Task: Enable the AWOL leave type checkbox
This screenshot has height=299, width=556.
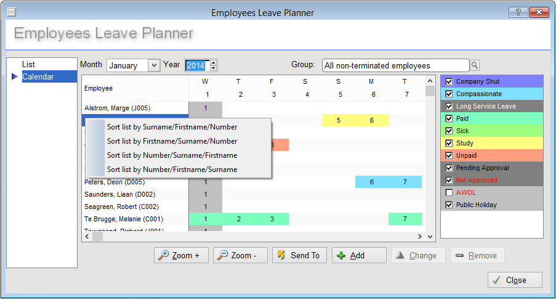Action: (449, 192)
